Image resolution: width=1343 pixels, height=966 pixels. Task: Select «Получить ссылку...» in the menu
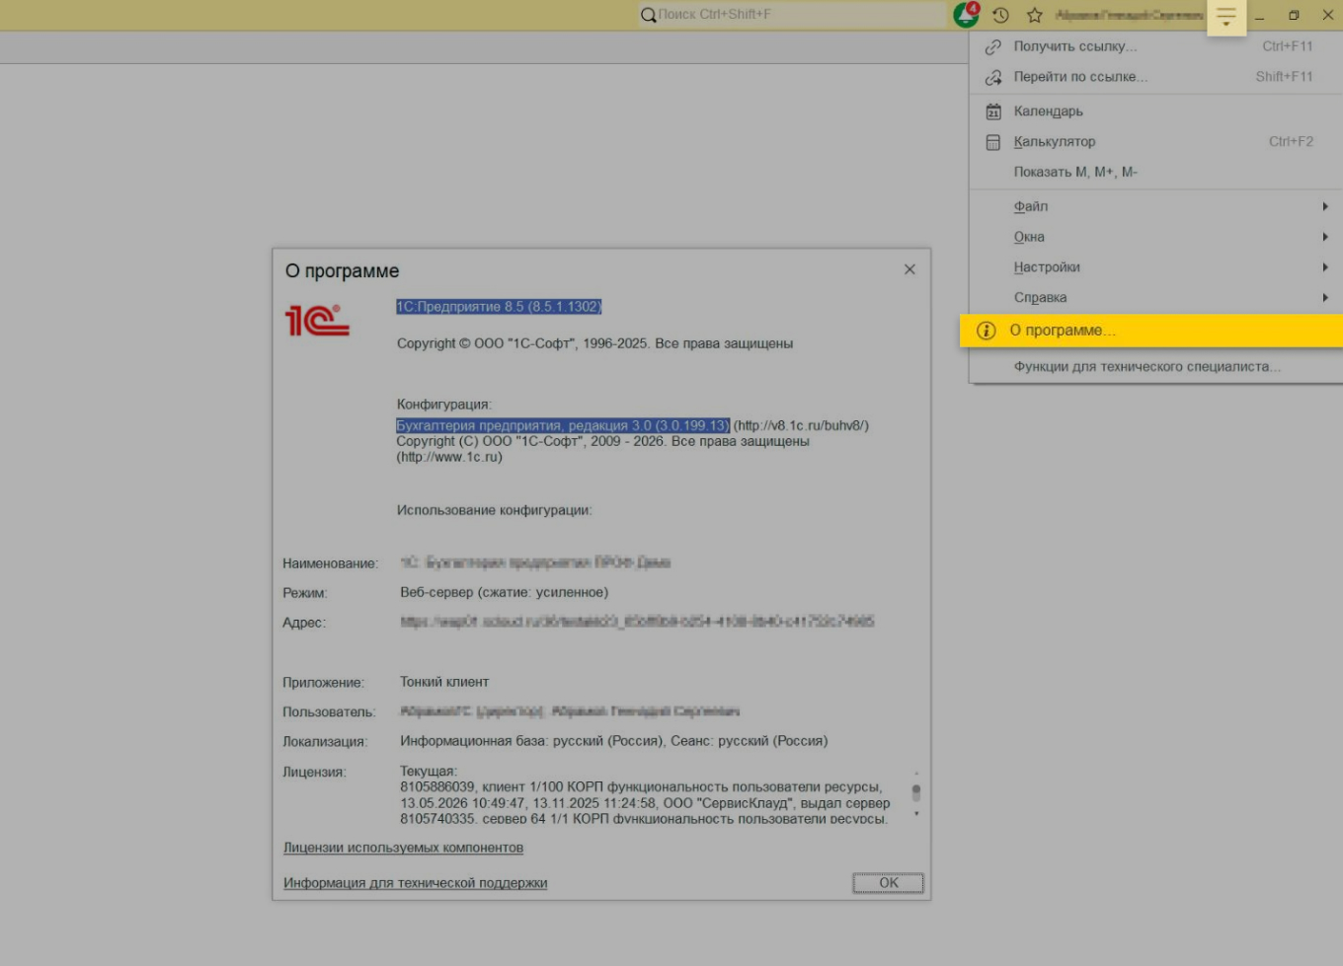(1155, 46)
